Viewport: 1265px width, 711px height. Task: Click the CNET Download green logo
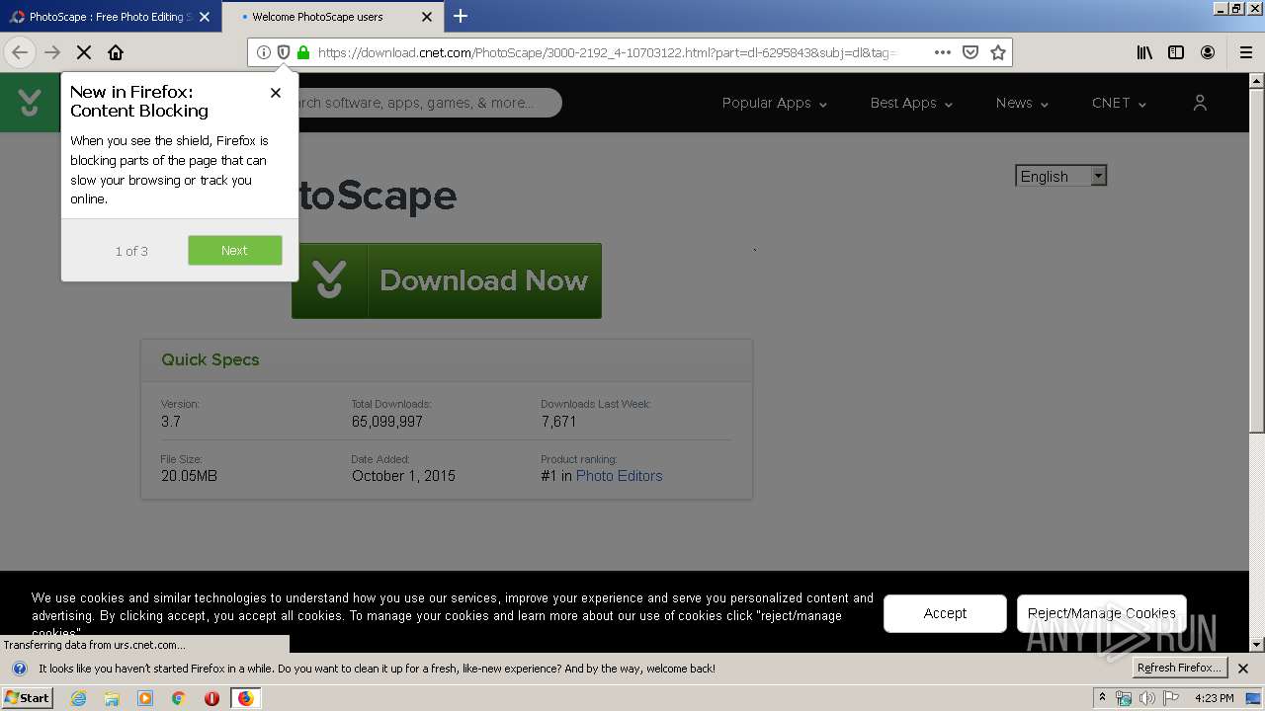[x=30, y=102]
